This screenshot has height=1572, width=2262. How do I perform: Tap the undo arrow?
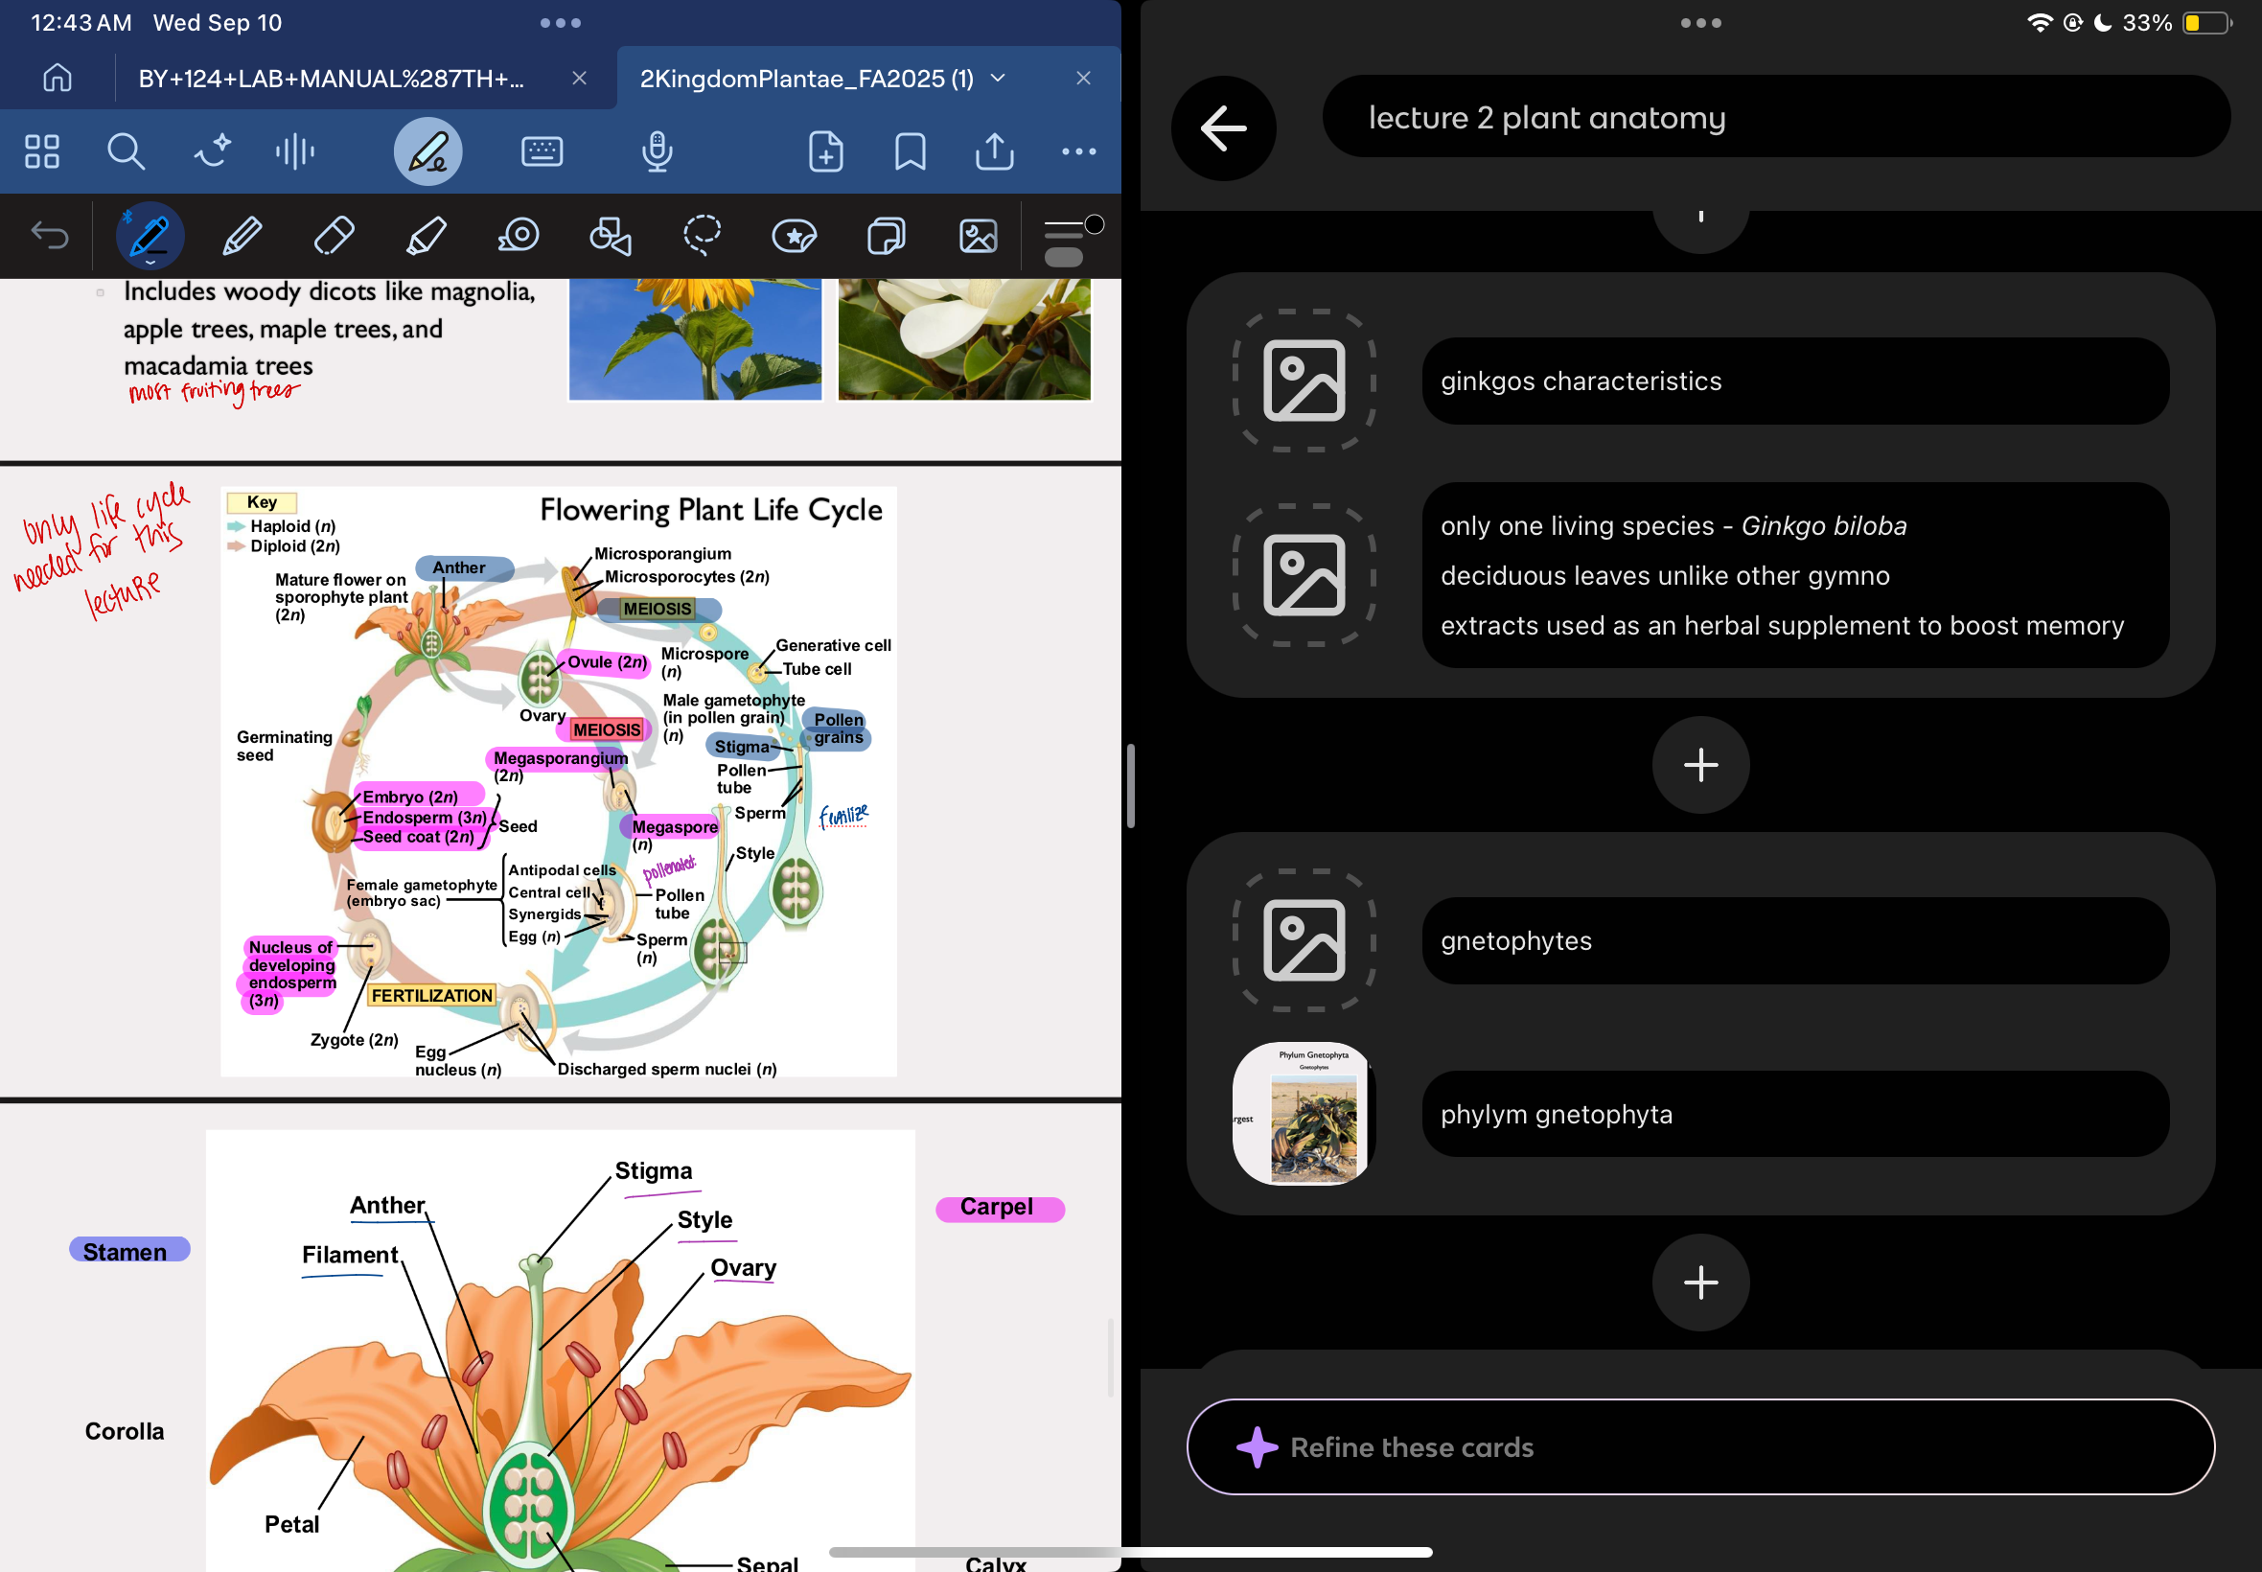pyautogui.click(x=49, y=237)
